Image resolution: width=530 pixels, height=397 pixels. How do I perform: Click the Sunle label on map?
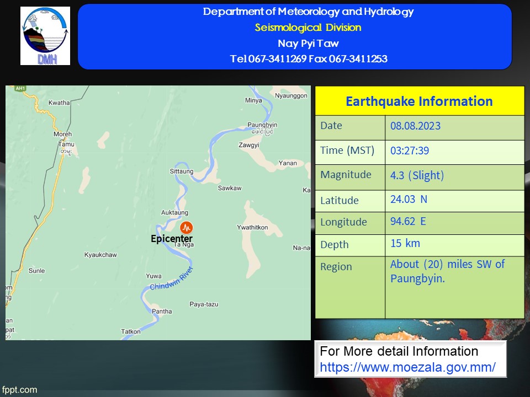tap(36, 270)
